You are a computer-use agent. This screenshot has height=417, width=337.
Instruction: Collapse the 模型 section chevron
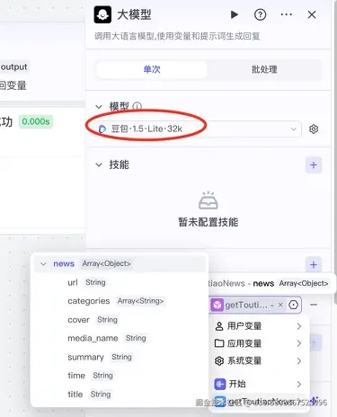(99, 107)
